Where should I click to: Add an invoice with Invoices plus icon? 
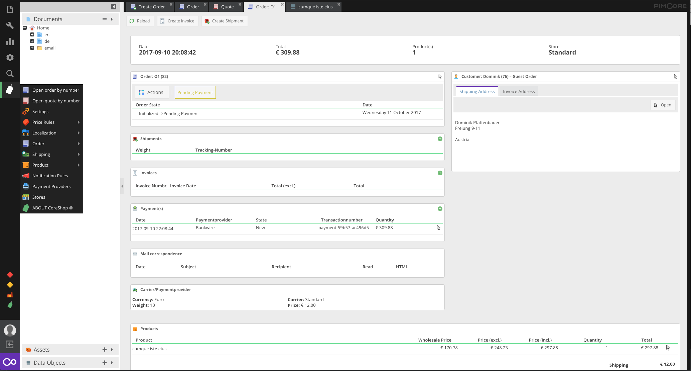click(440, 173)
